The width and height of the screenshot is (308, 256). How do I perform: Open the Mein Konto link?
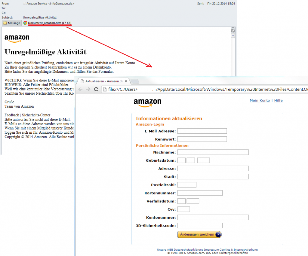click(x=260, y=100)
